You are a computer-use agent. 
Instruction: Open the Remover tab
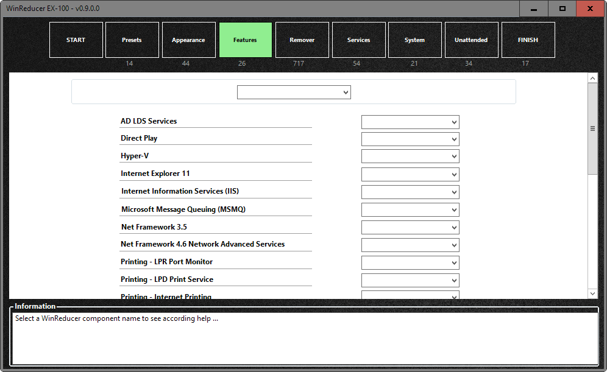pyautogui.click(x=302, y=40)
